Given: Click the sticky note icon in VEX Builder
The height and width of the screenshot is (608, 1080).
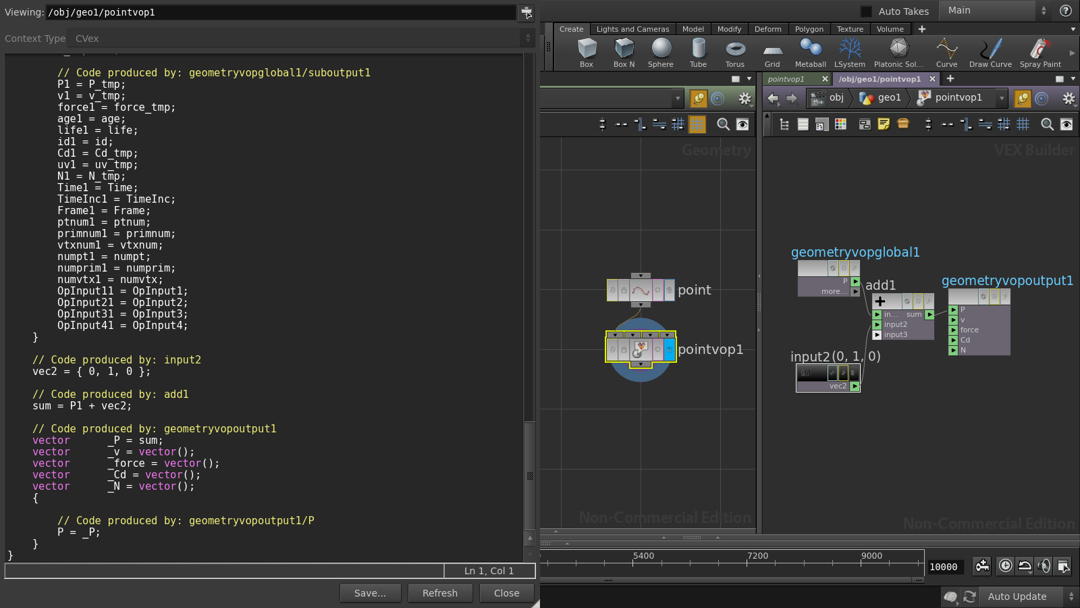Looking at the screenshot, I should pos(884,124).
